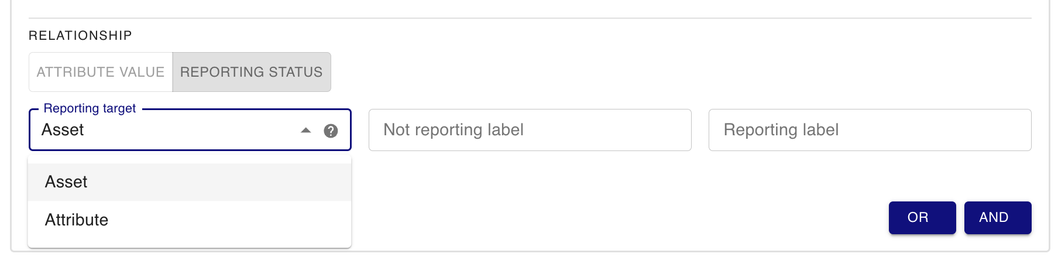Collapse the Reporting target dropdown arrow
Screen dimensions: 1058x267
pos(305,131)
